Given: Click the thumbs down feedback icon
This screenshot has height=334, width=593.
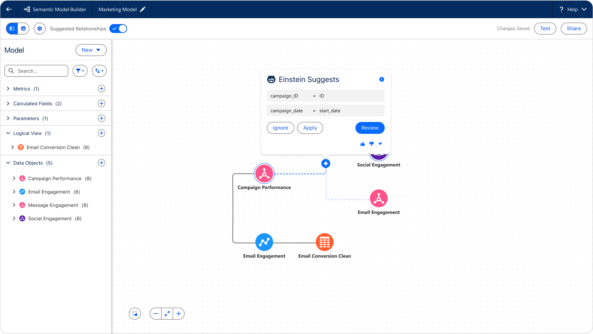Looking at the screenshot, I should 371,144.
